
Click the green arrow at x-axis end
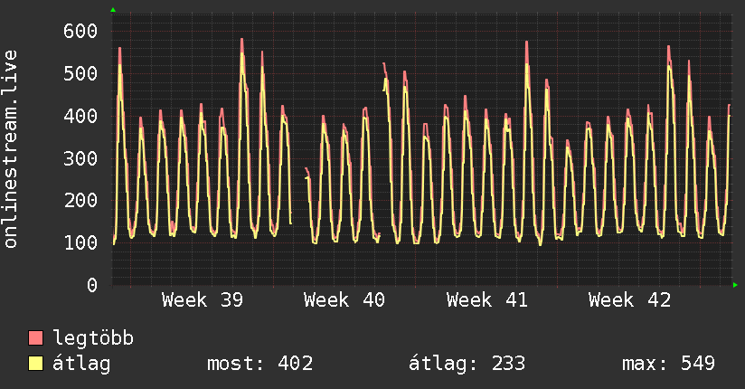pos(735,285)
